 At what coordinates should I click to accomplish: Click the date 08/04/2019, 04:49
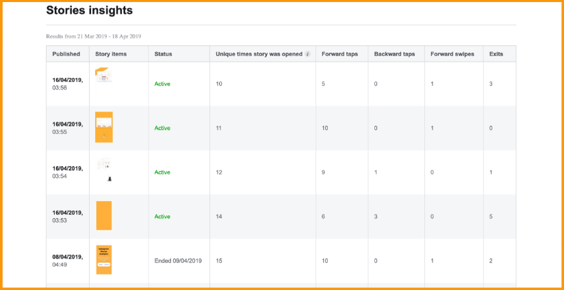click(68, 261)
